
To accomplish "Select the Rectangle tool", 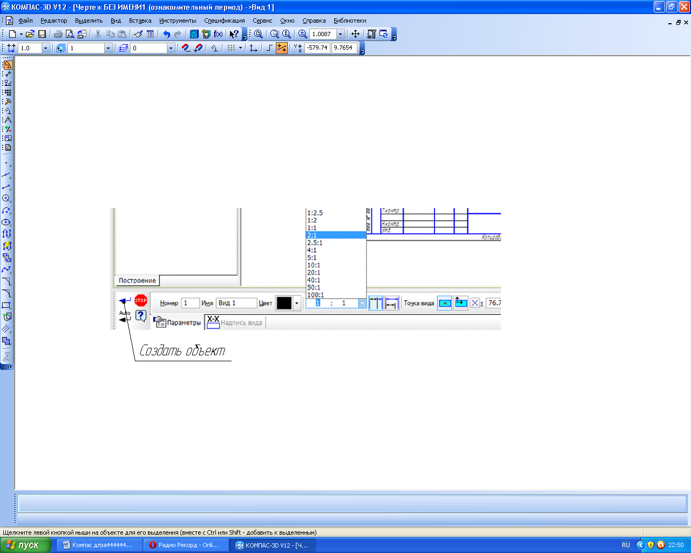I will (x=6, y=305).
